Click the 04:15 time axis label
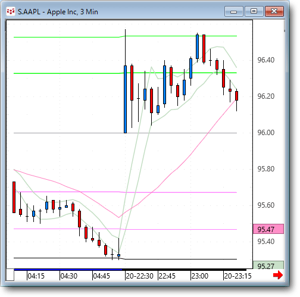This screenshot has height=297, width=300. (36, 276)
